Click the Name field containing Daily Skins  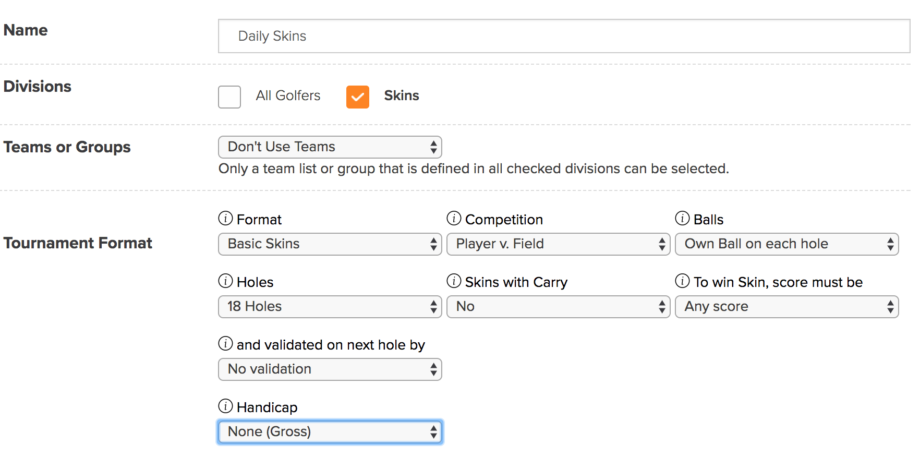(564, 36)
